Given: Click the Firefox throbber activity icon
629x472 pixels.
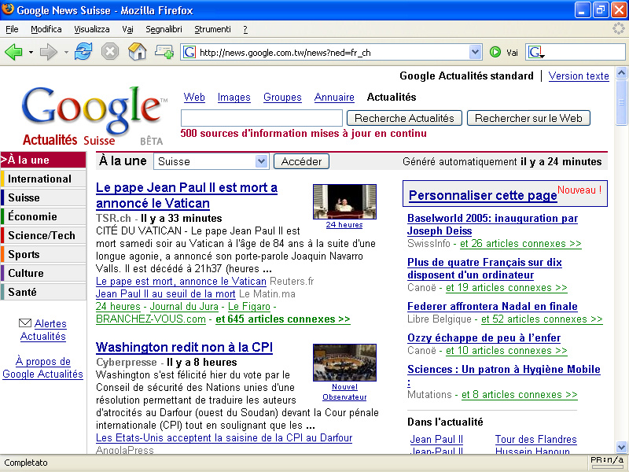Looking at the screenshot, I should (x=619, y=28).
